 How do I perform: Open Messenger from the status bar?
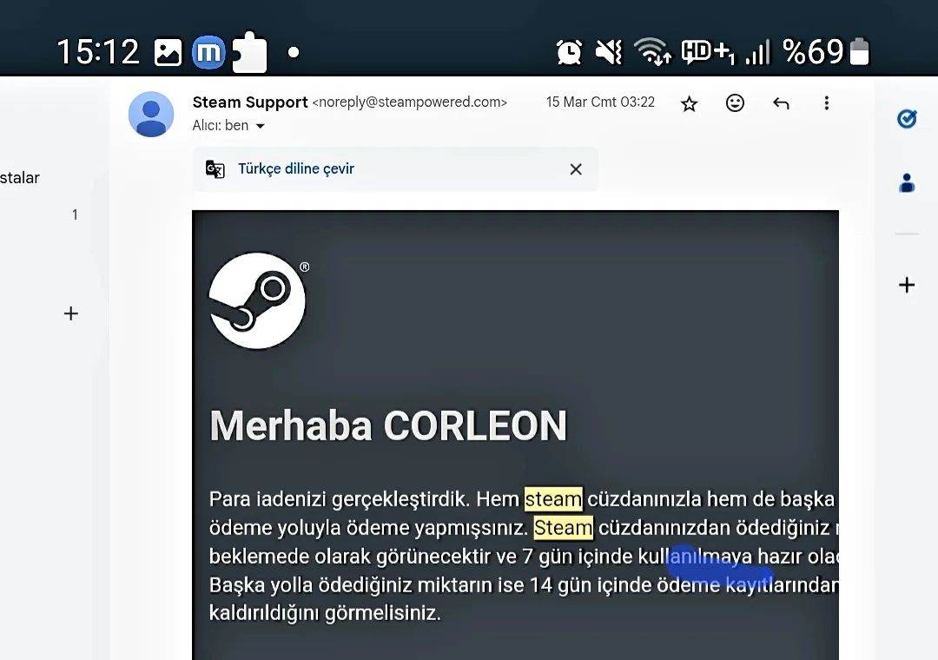[208, 51]
